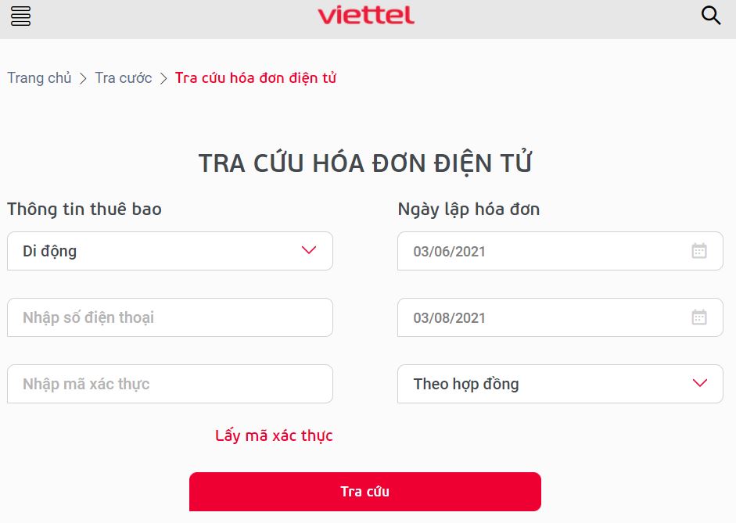
Task: Click the Lấy mã xác thực link
Action: 275,435
